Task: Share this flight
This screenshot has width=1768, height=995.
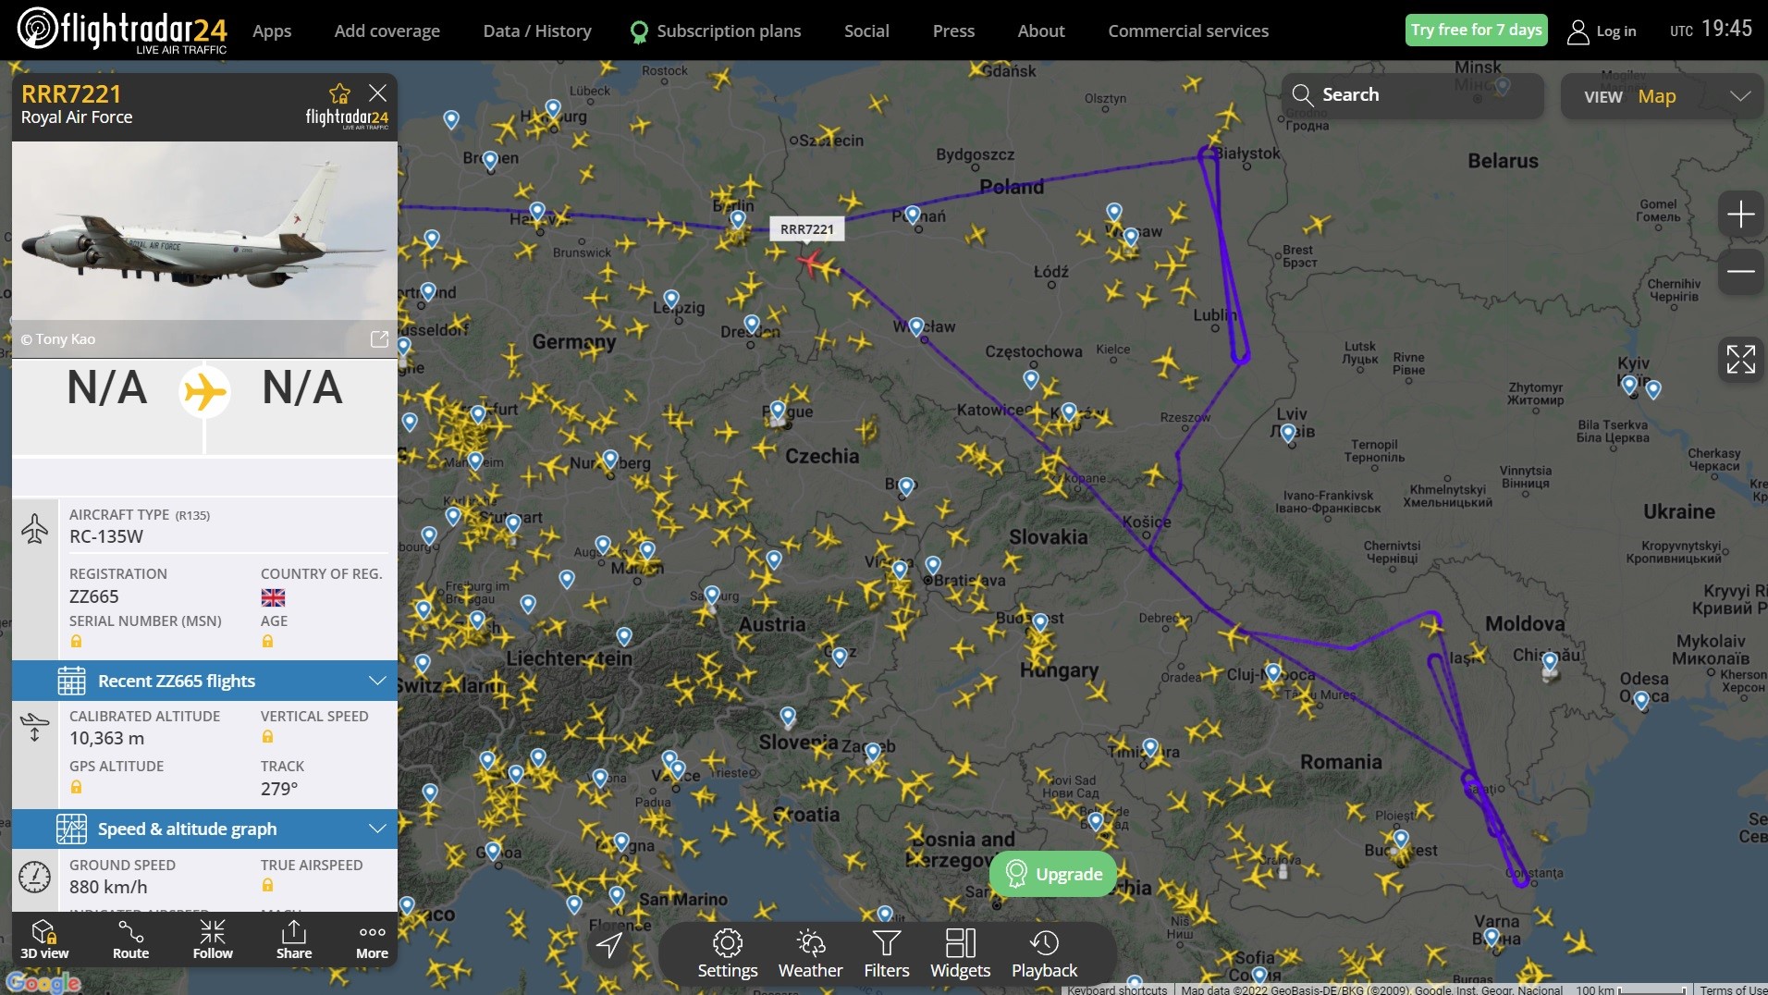Action: [293, 940]
